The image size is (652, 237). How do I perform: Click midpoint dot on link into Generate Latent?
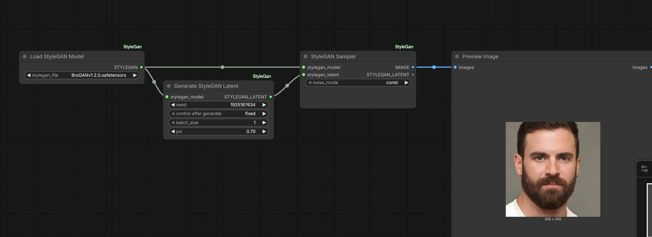pos(154,82)
